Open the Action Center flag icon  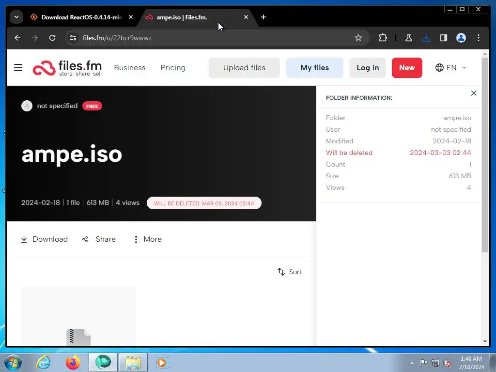(x=423, y=363)
